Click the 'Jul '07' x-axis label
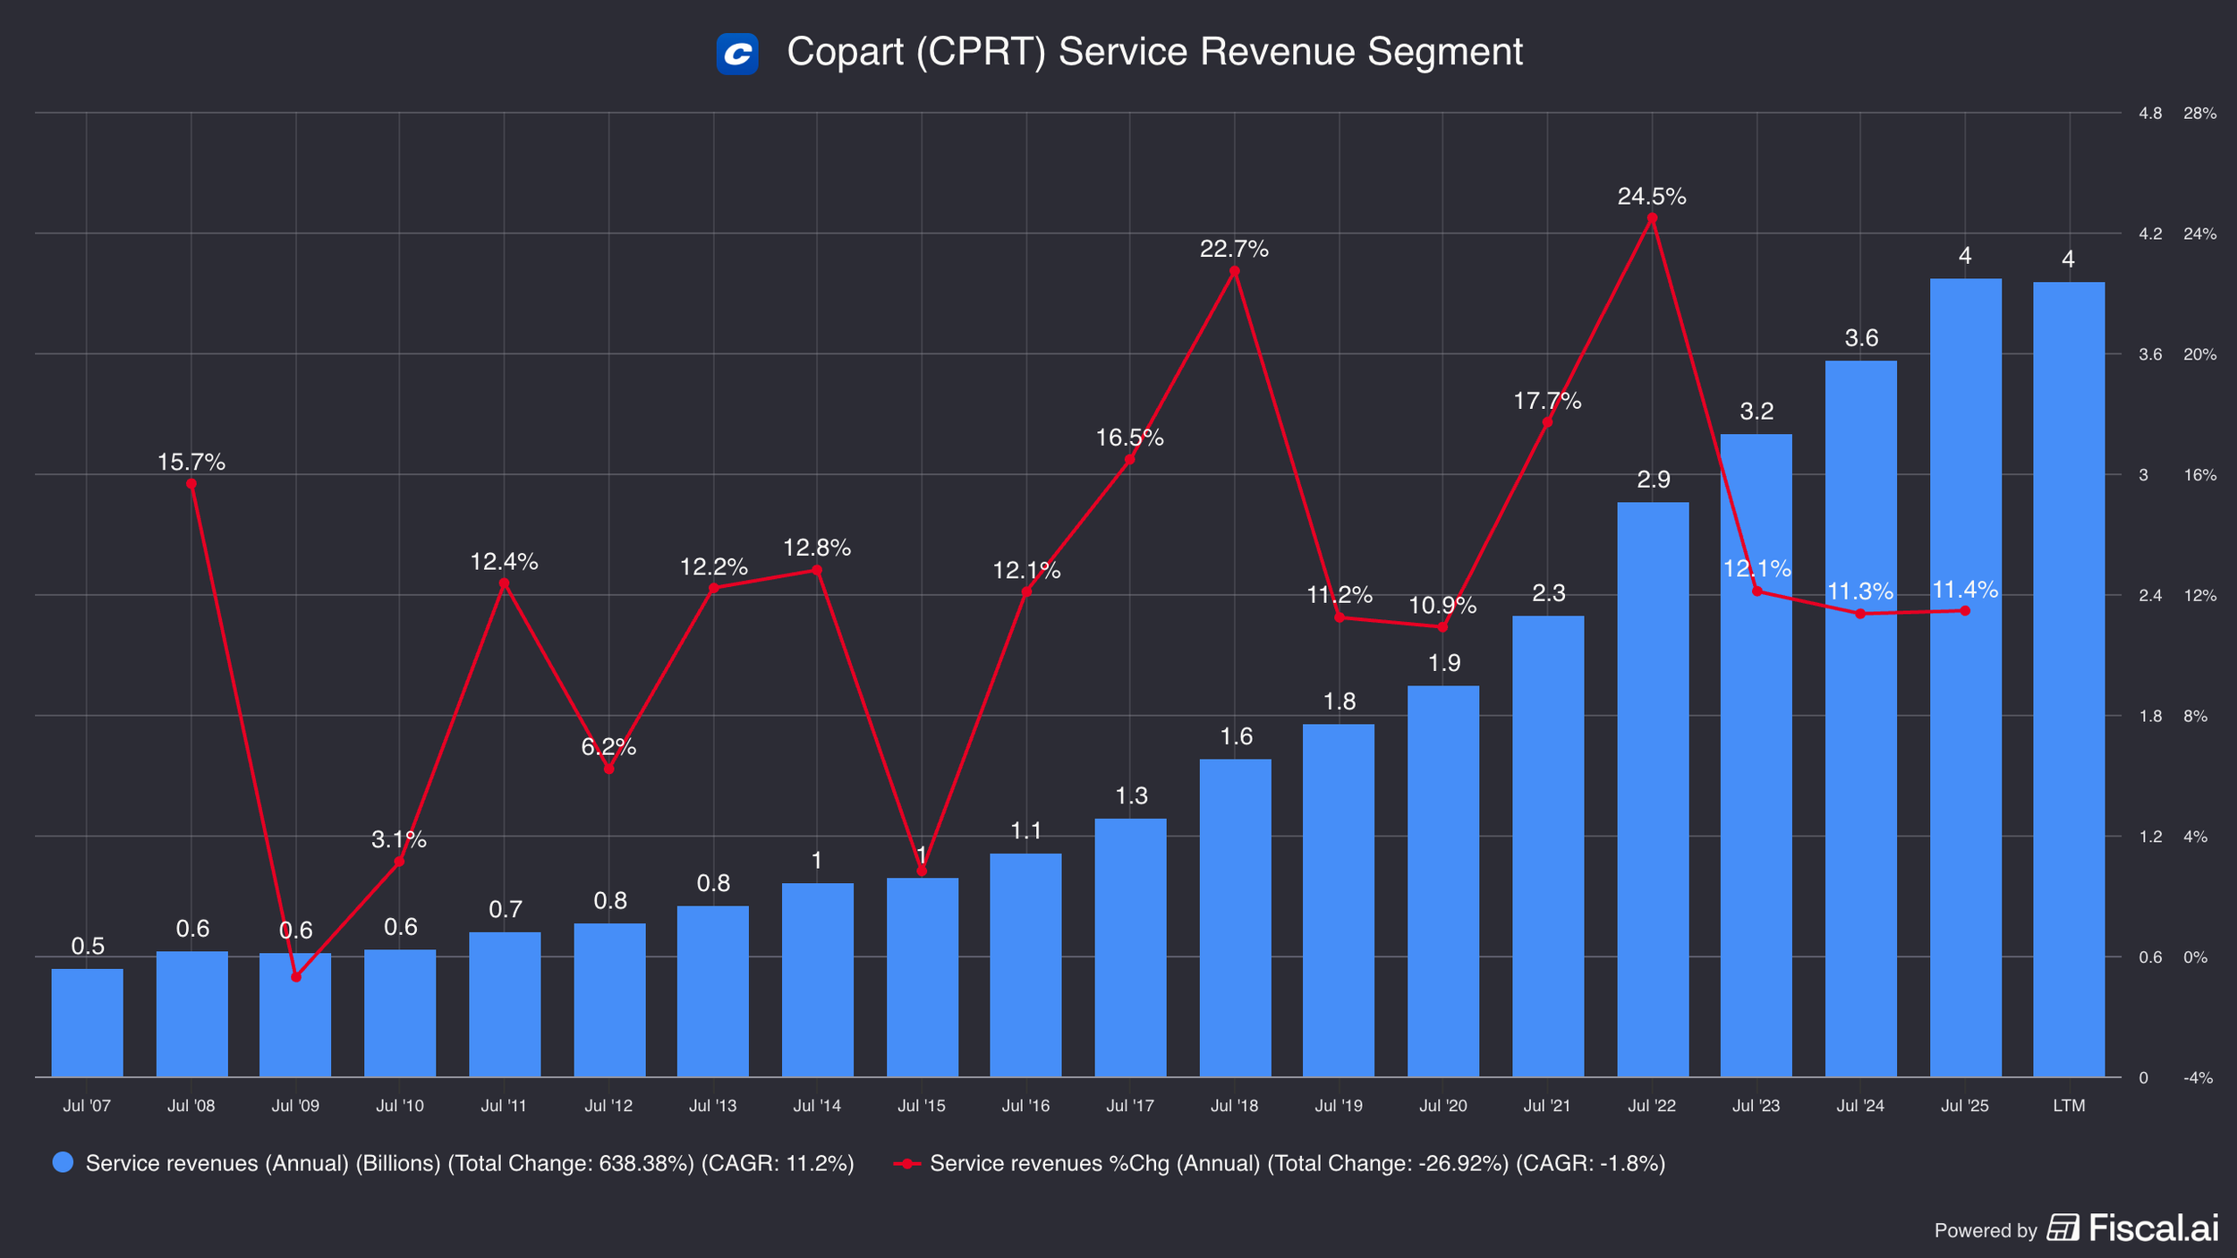The height and width of the screenshot is (1258, 2237). (x=87, y=1106)
